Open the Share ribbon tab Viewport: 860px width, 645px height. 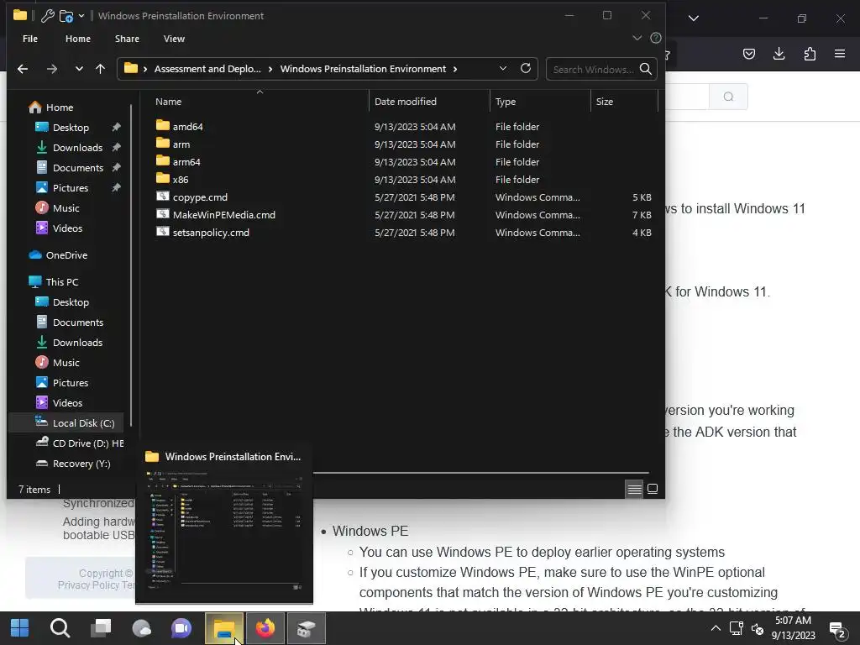pos(127,39)
